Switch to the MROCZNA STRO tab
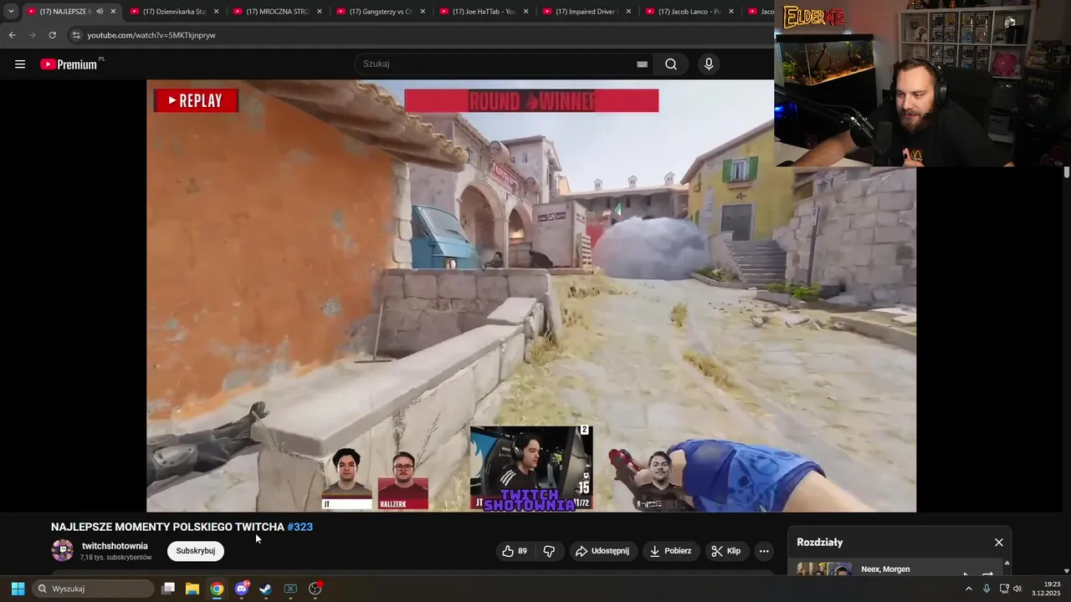 tap(270, 12)
